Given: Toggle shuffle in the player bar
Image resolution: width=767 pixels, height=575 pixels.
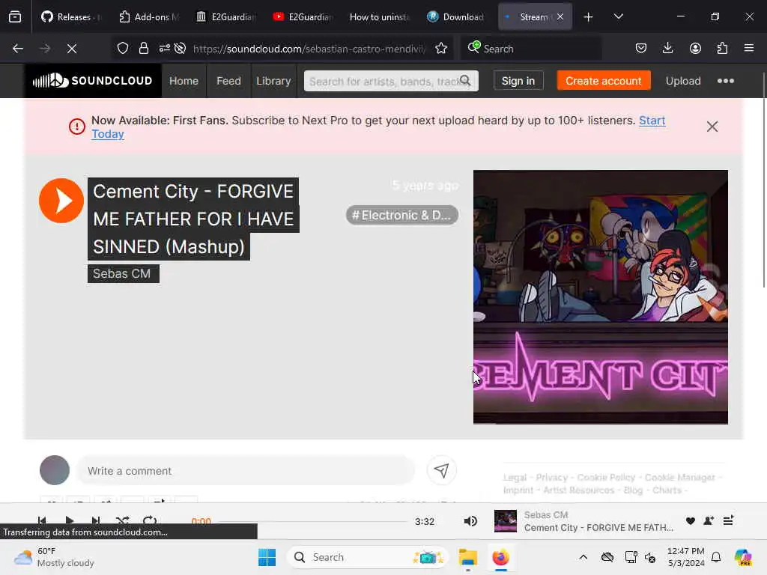Looking at the screenshot, I should pyautogui.click(x=122, y=521).
